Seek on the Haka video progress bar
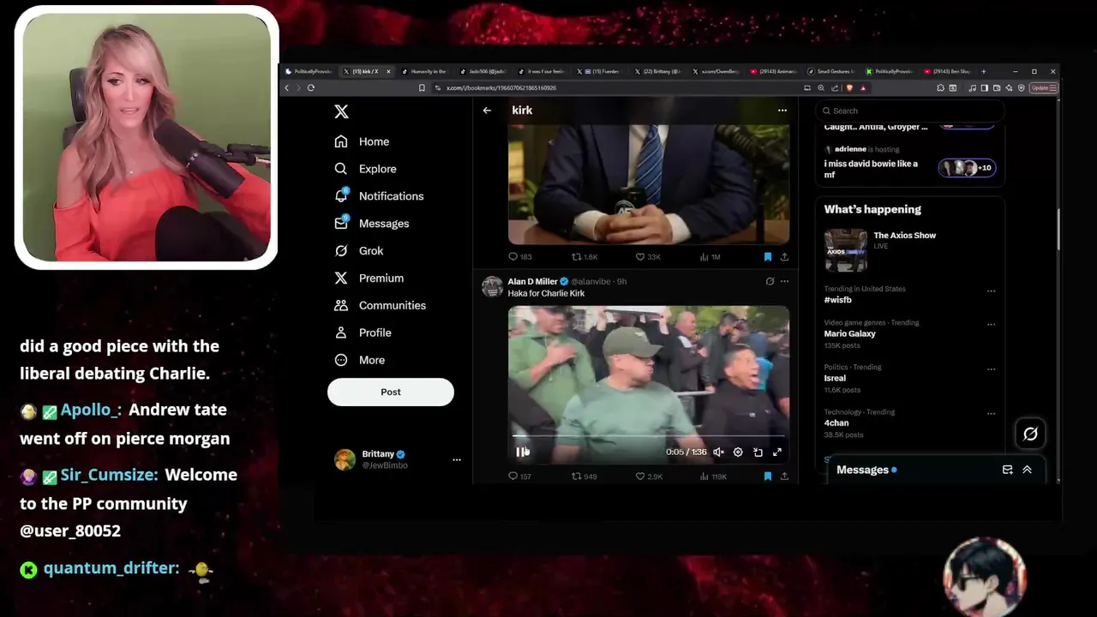The height and width of the screenshot is (617, 1097). coord(648,438)
